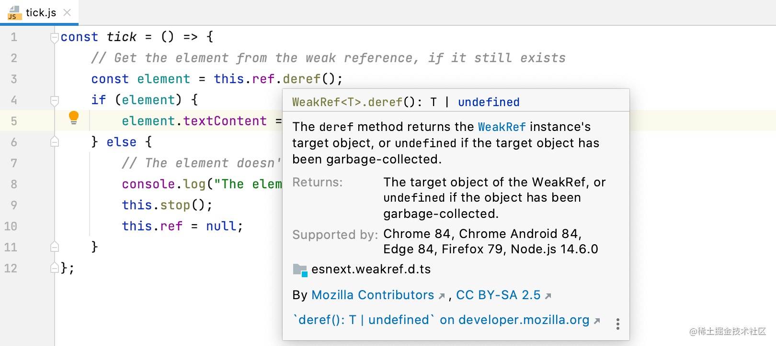Click the esnext.weakref.d.ts folder icon
The image size is (776, 346).
pos(300,270)
